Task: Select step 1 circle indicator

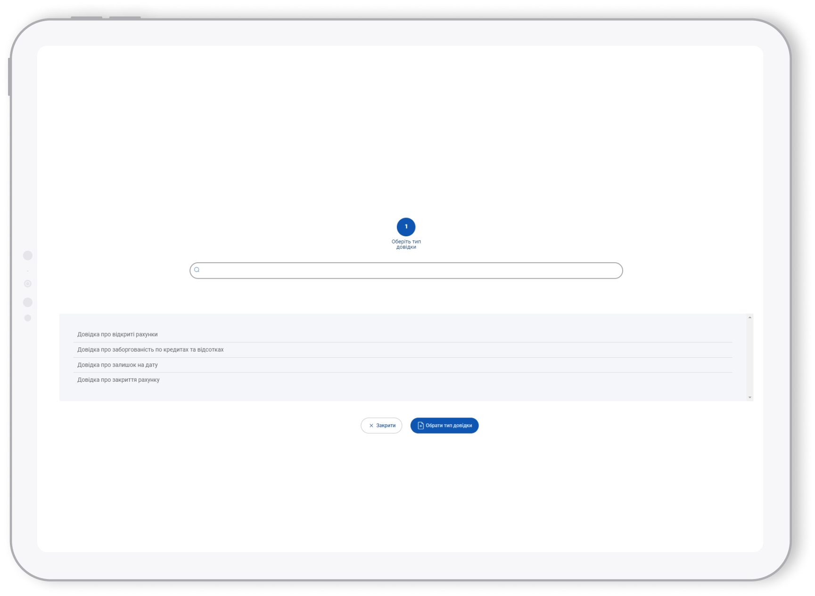Action: [x=406, y=227]
